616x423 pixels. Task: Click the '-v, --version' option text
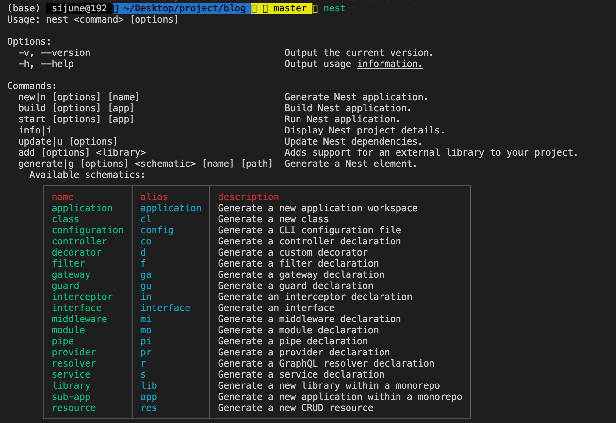54,53
